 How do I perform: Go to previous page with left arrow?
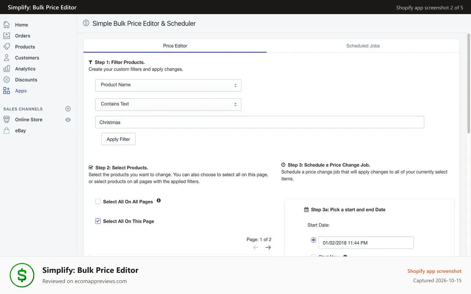(x=256, y=247)
